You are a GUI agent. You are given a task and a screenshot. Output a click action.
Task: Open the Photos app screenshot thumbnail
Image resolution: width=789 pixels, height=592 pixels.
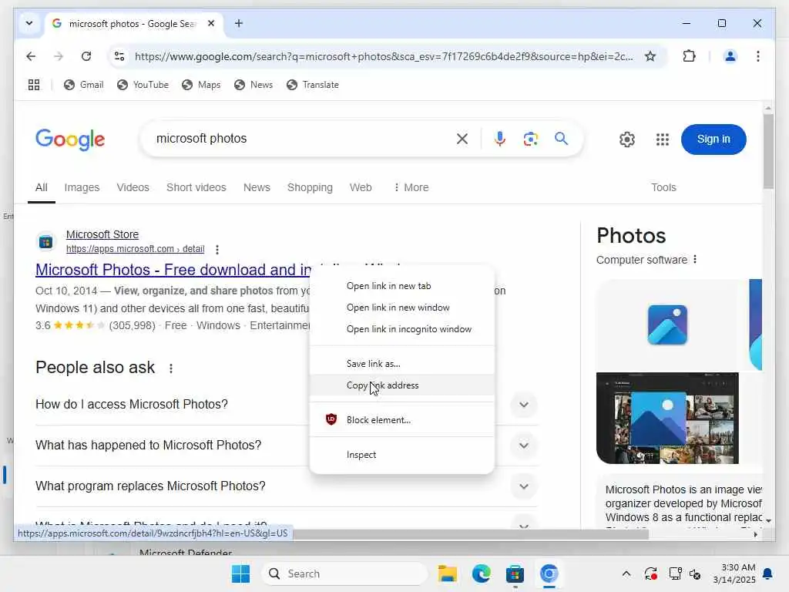(667, 419)
